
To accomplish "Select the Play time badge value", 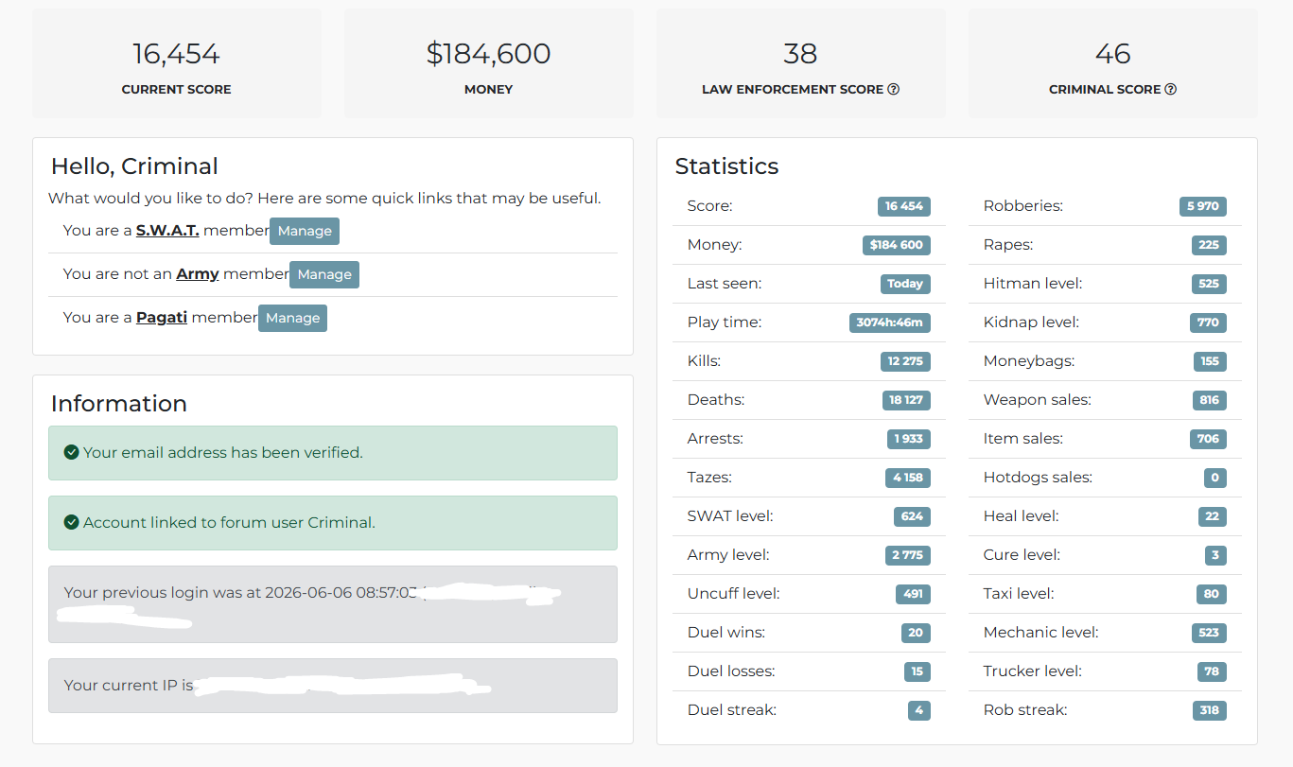I will (890, 322).
